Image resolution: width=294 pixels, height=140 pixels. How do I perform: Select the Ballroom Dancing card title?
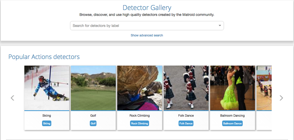click(x=232, y=116)
